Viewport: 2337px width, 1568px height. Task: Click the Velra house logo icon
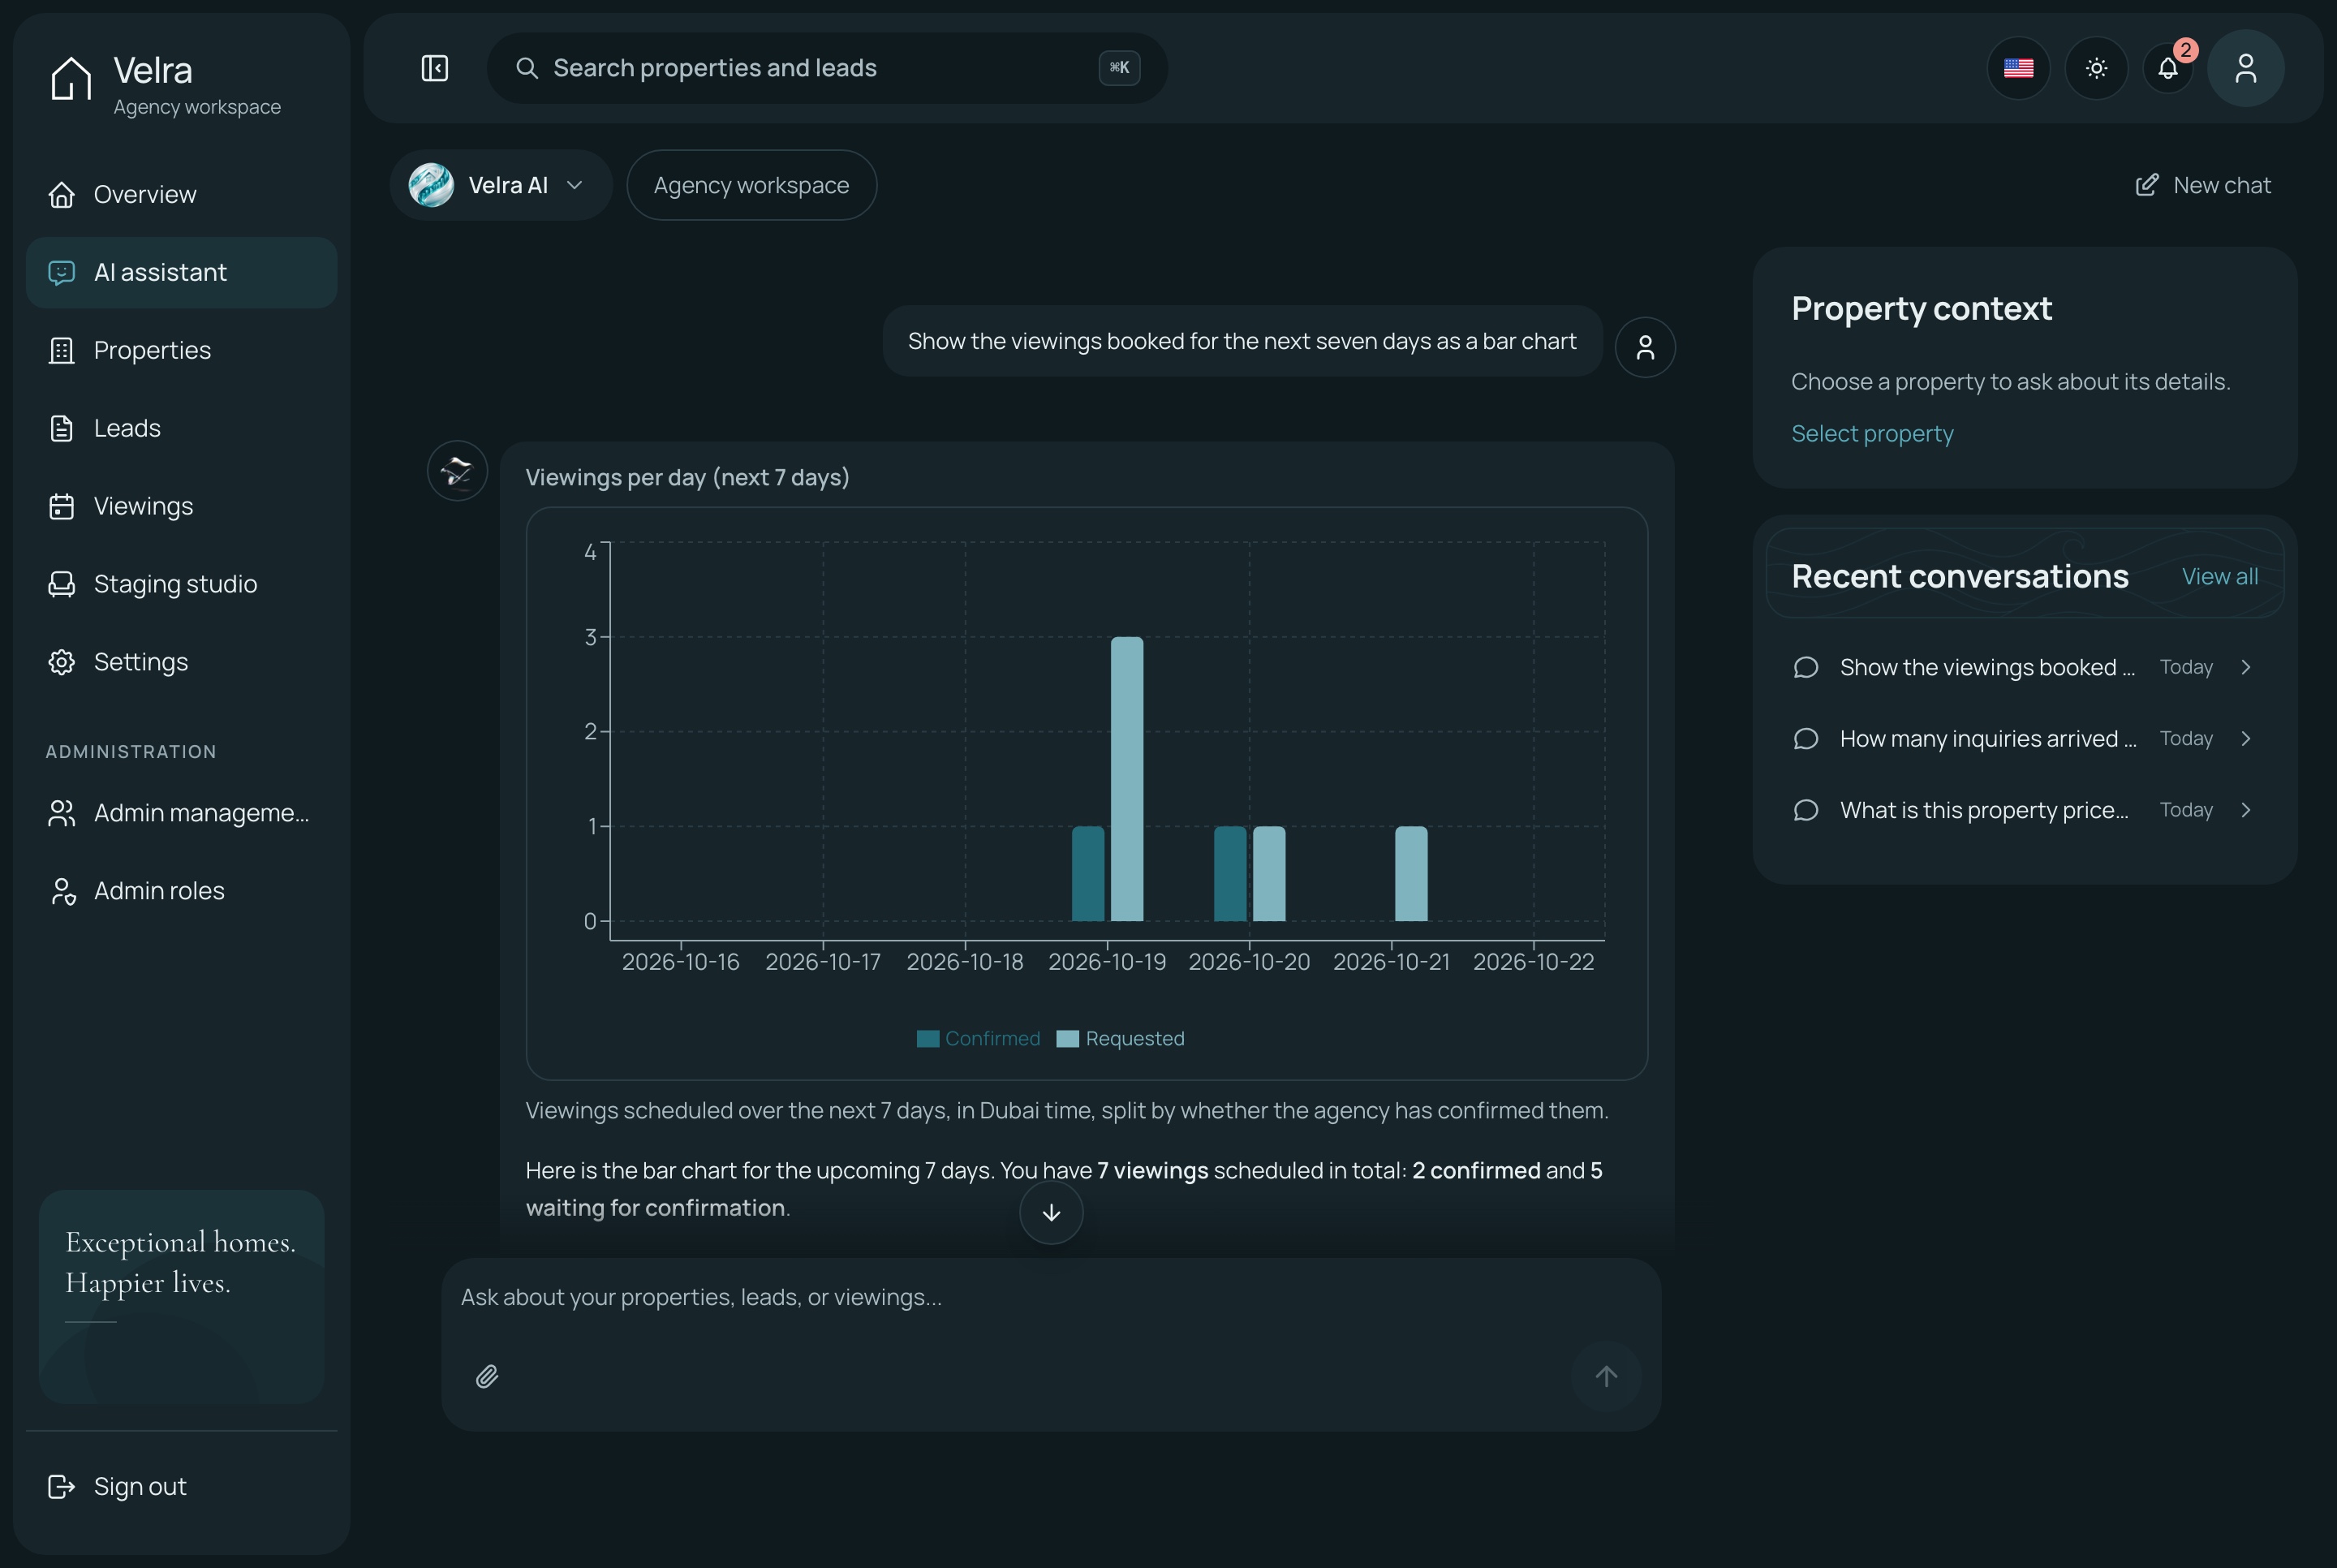tap(71, 78)
